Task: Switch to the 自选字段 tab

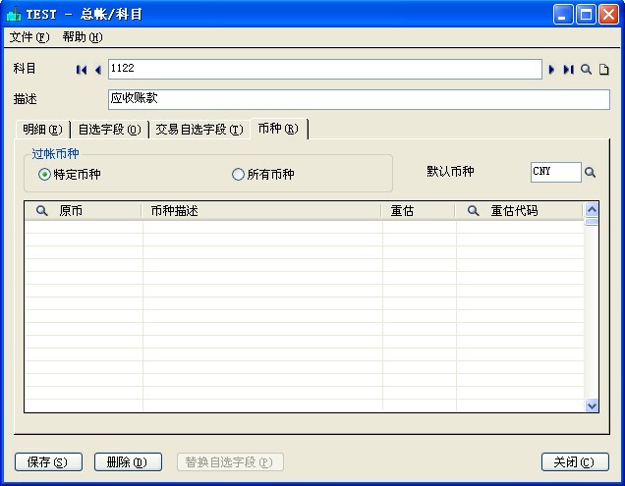Action: pos(108,130)
